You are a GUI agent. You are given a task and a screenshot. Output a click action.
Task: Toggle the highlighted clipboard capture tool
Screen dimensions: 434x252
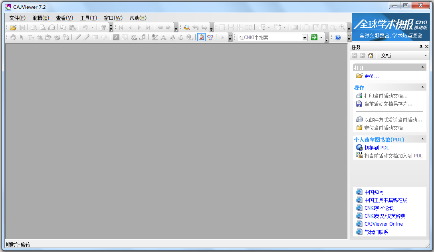click(202, 37)
